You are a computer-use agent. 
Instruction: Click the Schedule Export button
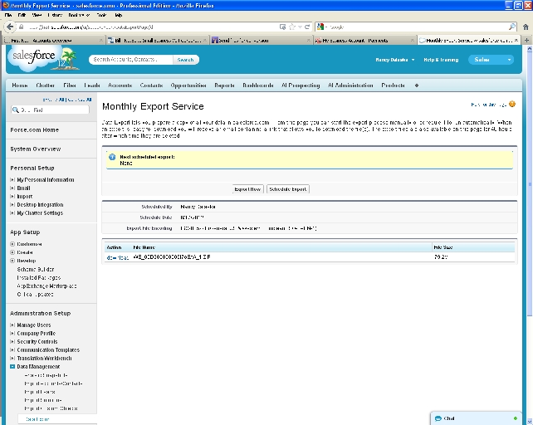coord(288,189)
